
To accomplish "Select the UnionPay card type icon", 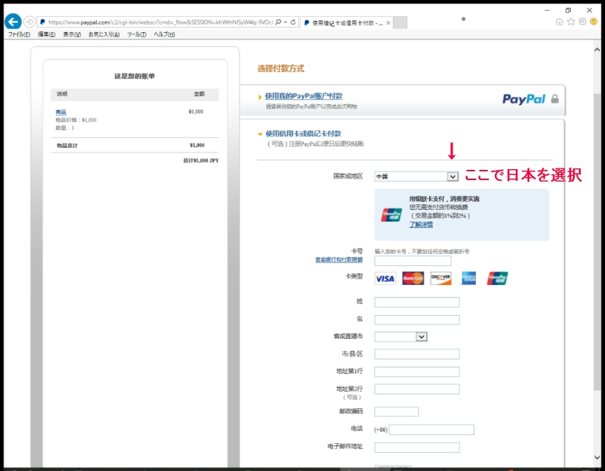I will (497, 279).
